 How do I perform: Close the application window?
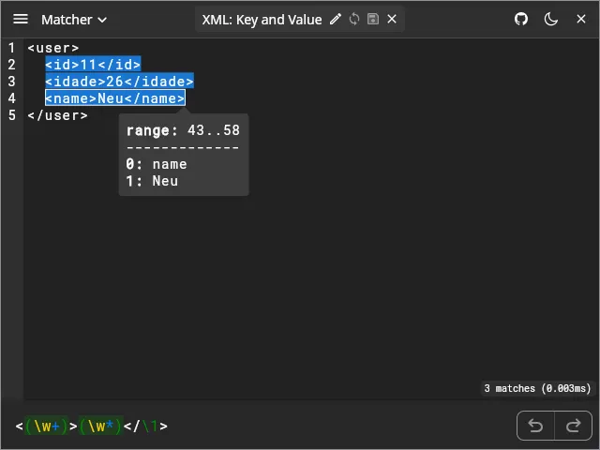coord(581,19)
